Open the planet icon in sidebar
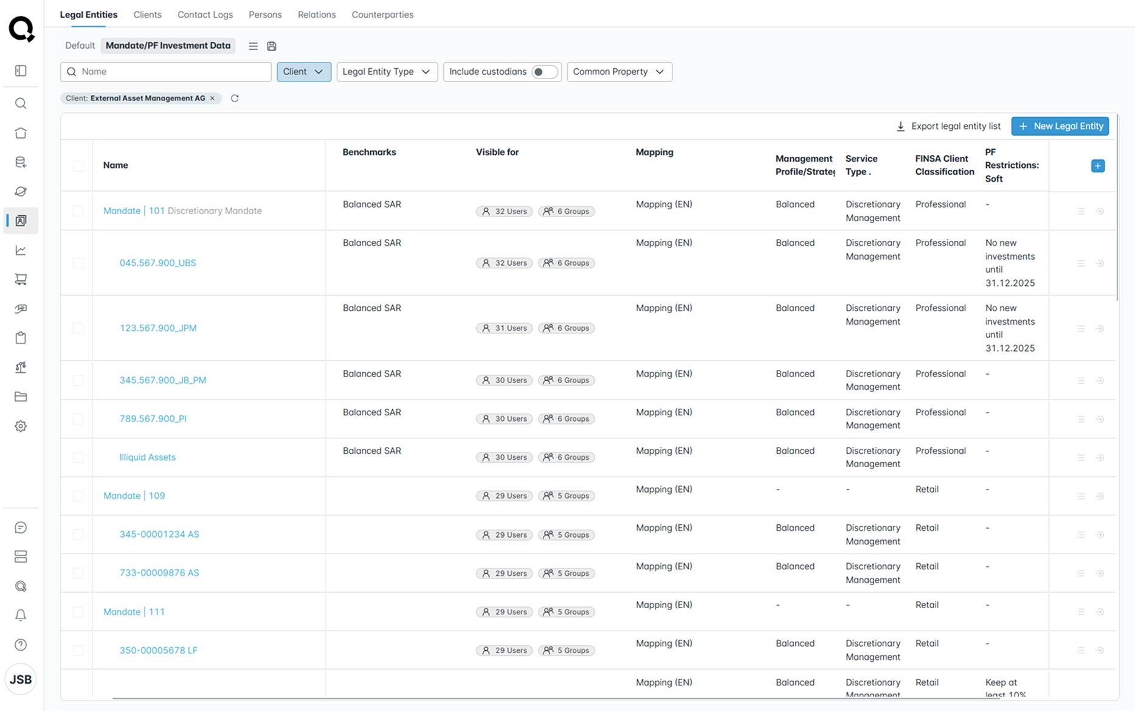Image resolution: width=1135 pixels, height=711 pixels. [21, 192]
